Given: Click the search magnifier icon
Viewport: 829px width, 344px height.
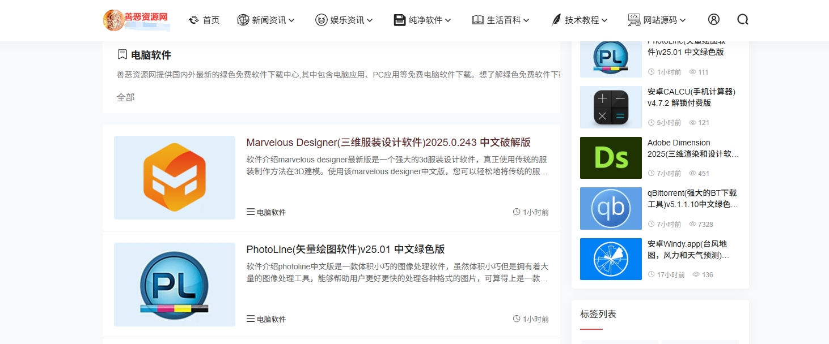Looking at the screenshot, I should (742, 20).
